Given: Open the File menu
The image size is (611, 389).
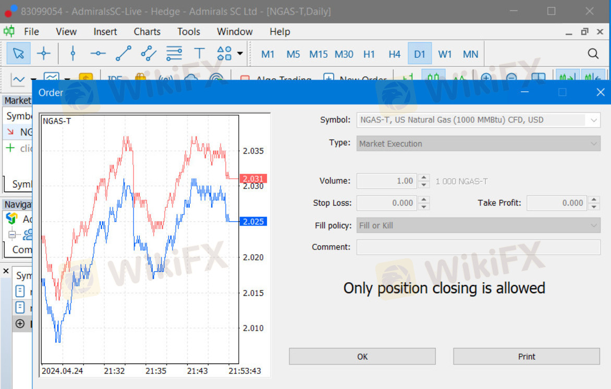Looking at the screenshot, I should [x=31, y=32].
